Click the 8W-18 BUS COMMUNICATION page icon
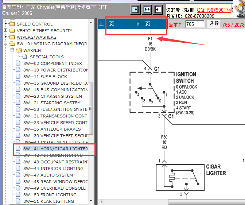245x205 pixels. [18, 89]
